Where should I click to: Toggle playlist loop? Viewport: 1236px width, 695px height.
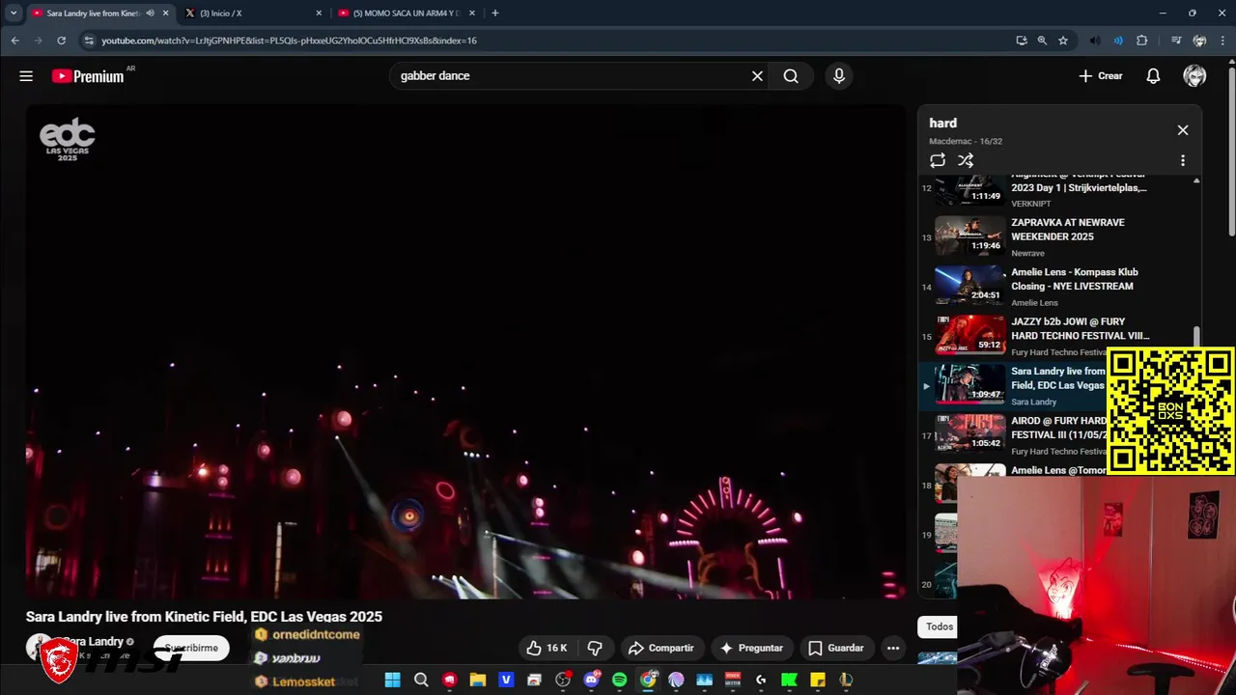pyautogui.click(x=938, y=161)
